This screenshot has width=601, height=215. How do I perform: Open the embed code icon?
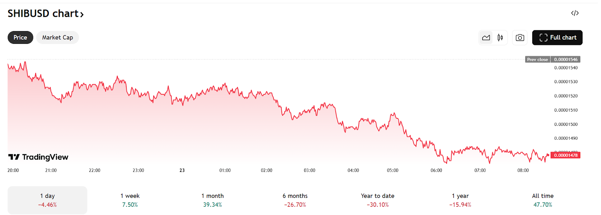point(575,13)
